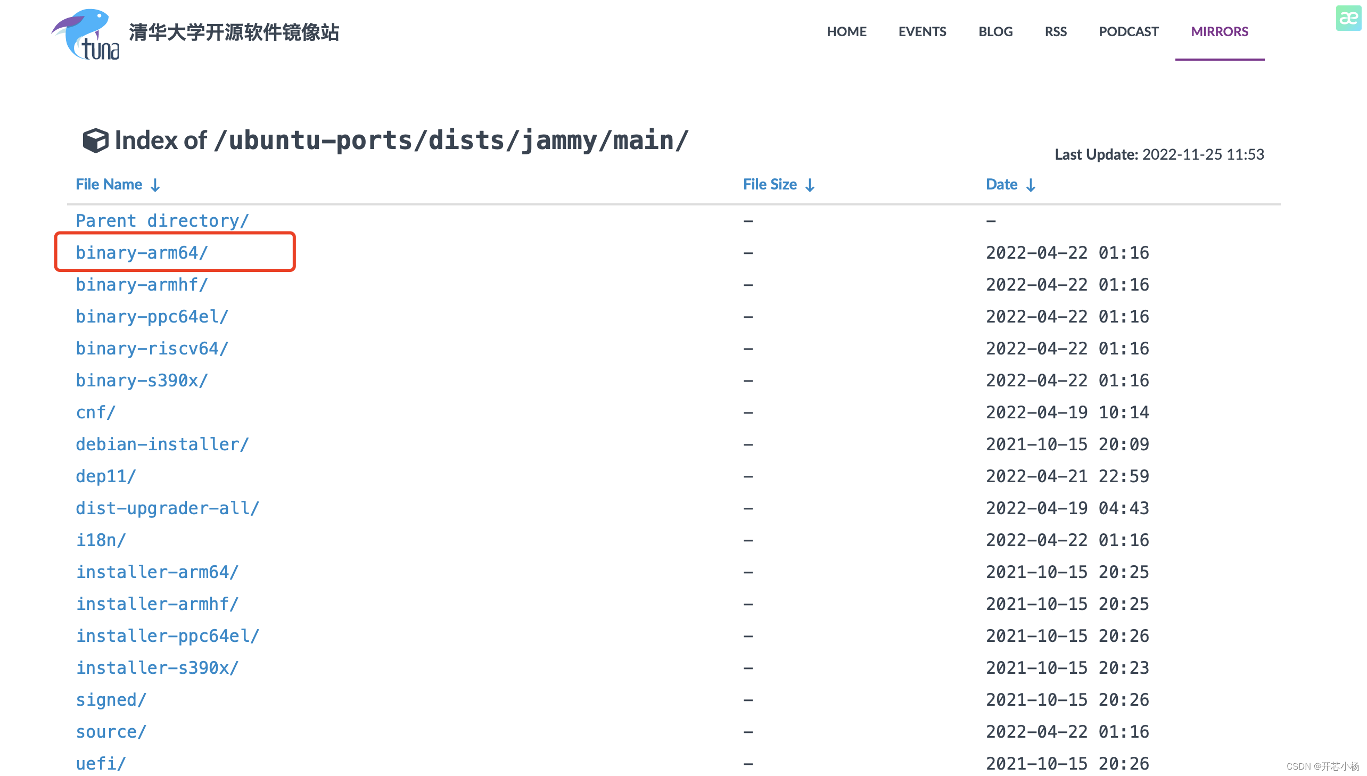Open the binary-s390x/ folder

pyautogui.click(x=142, y=381)
